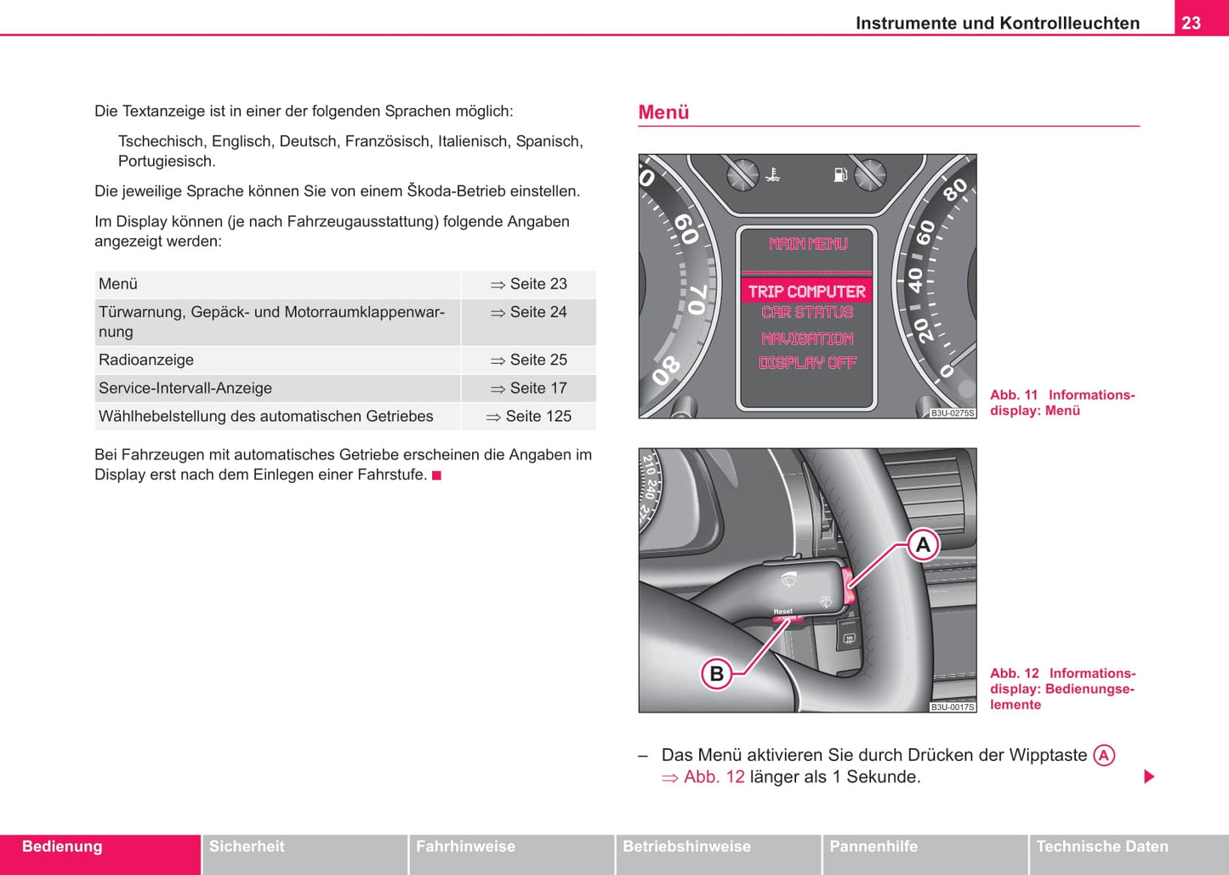Click the circled B label on the steering photo
Viewport: 1229px width, 875px height.
coord(716,673)
